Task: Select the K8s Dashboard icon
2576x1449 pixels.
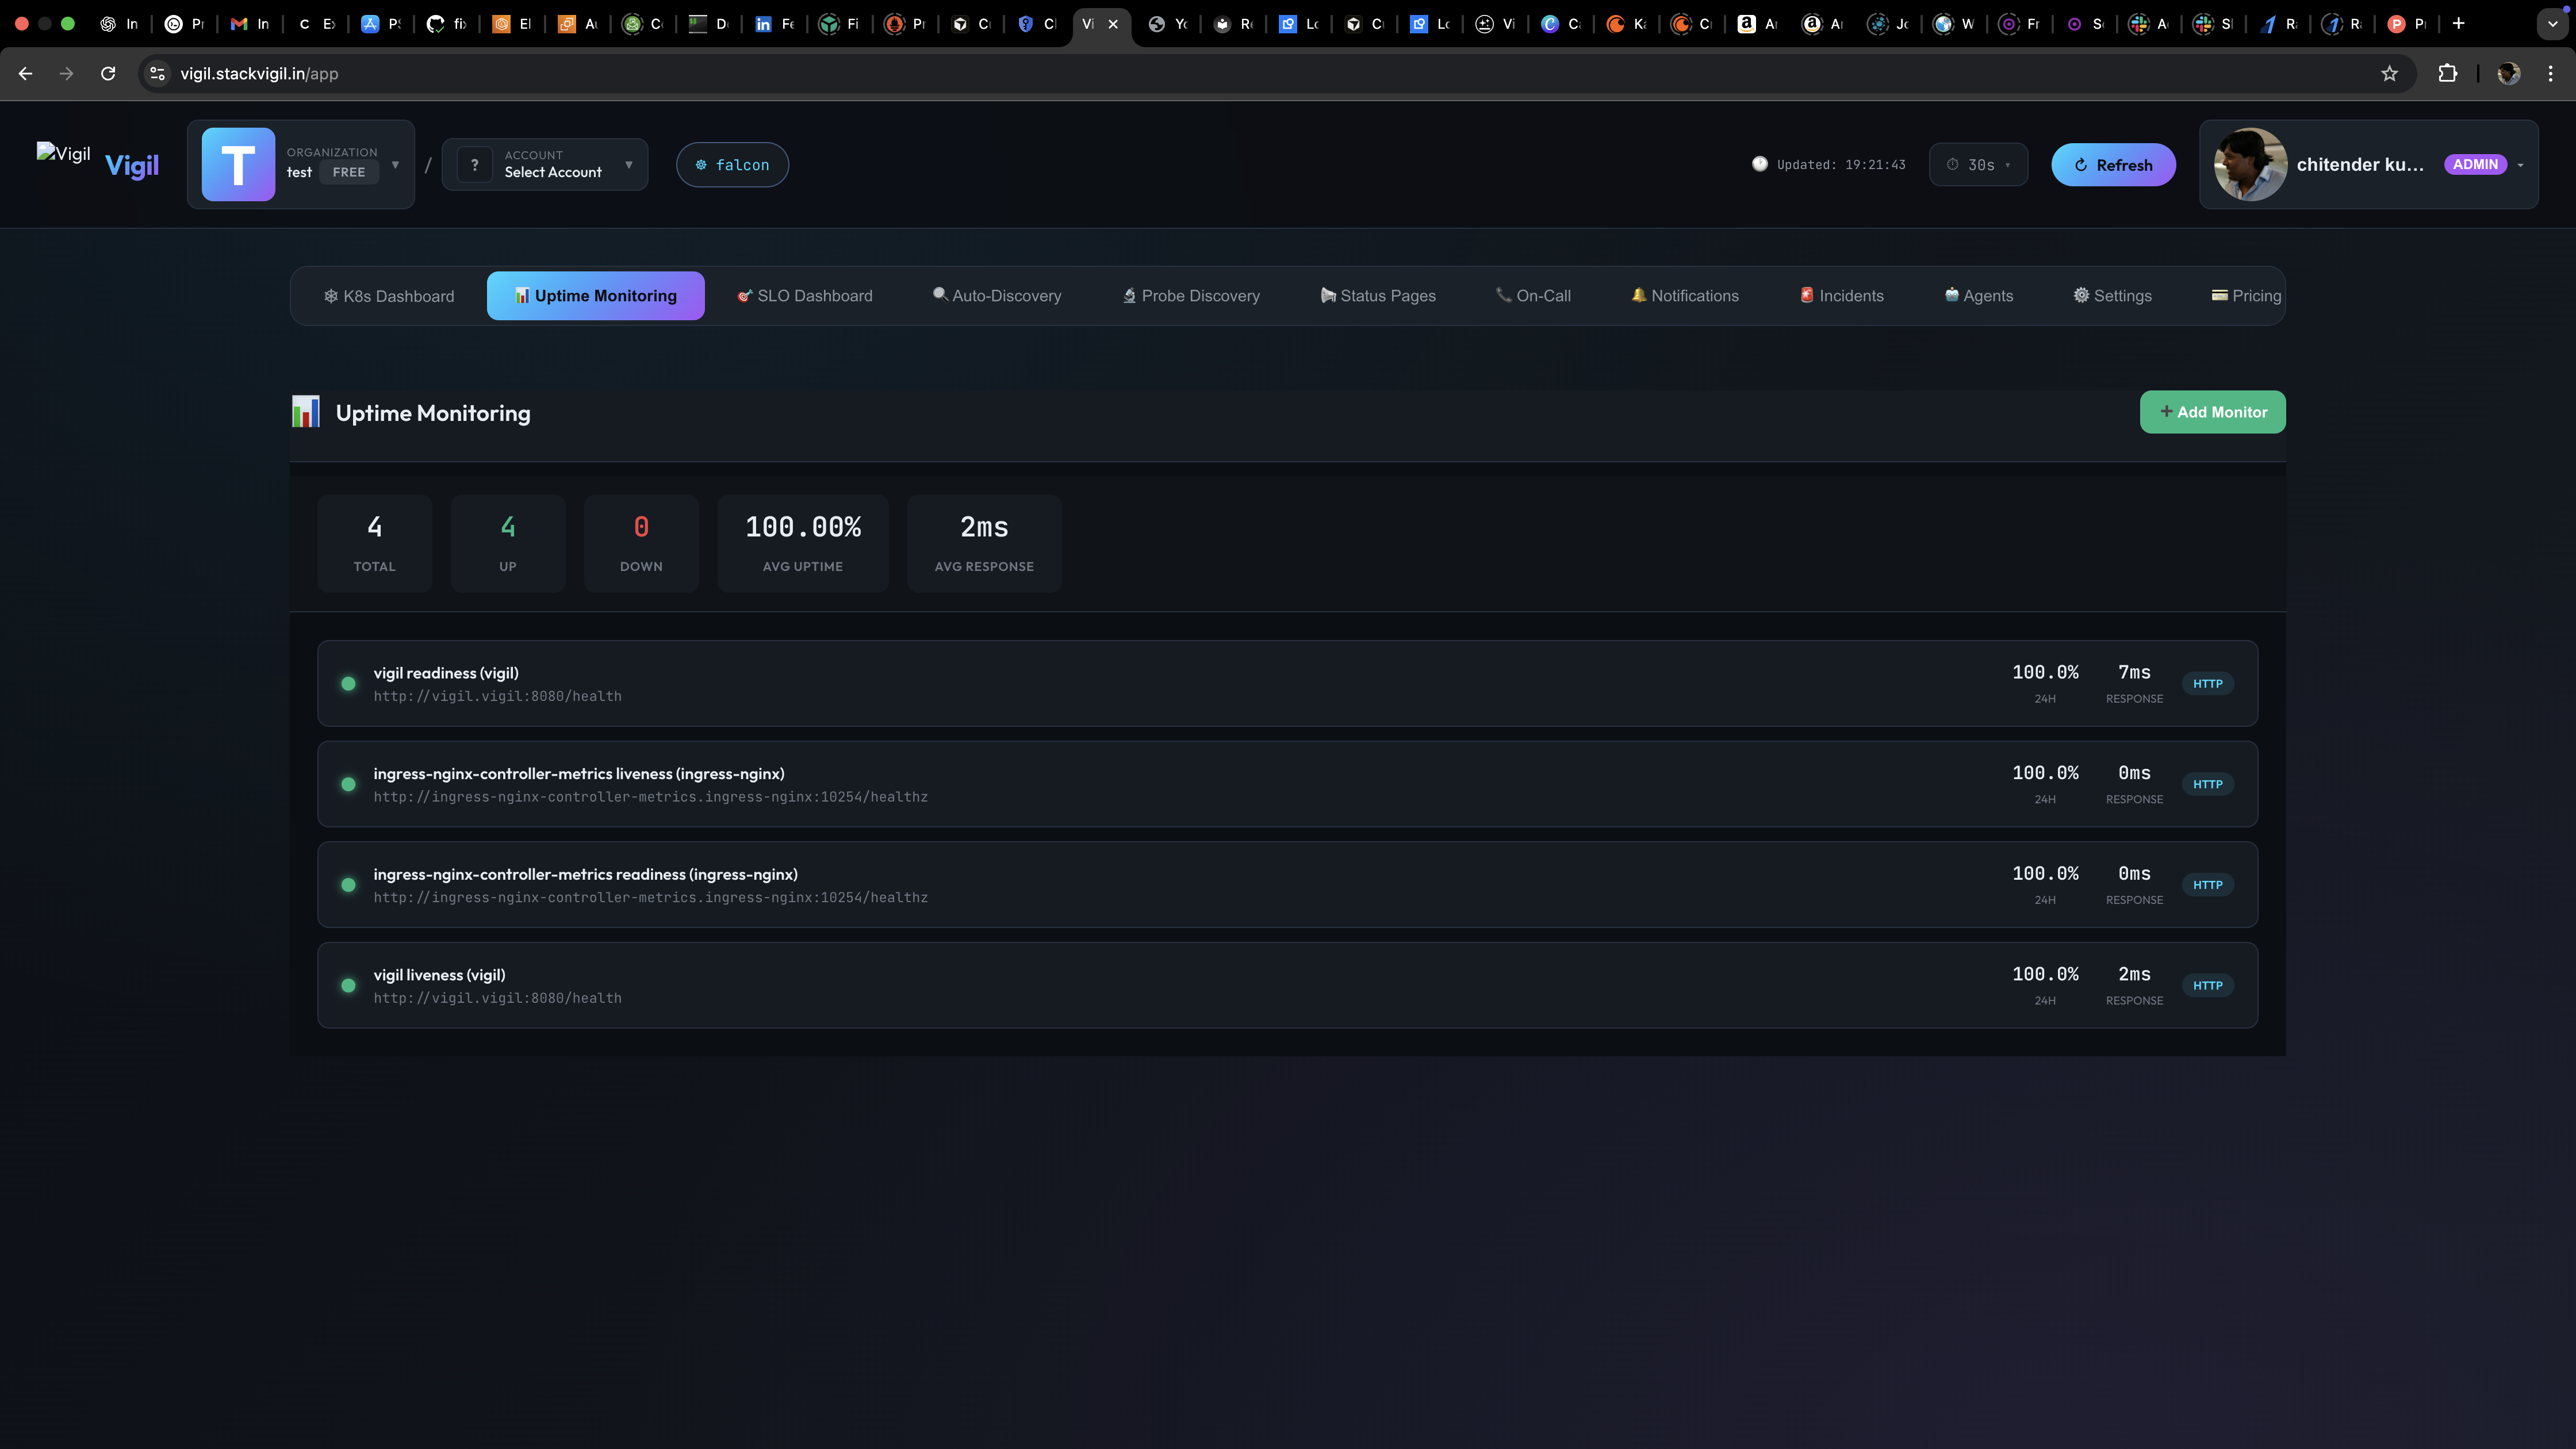Action: click(330, 295)
